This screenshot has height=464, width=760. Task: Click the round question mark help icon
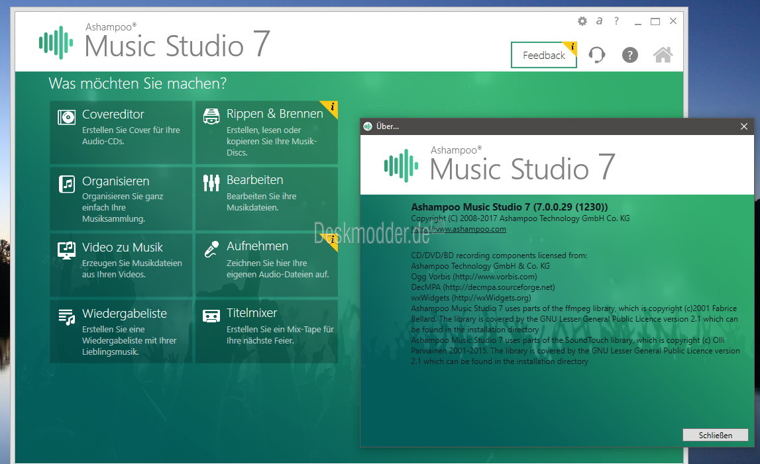(x=629, y=55)
